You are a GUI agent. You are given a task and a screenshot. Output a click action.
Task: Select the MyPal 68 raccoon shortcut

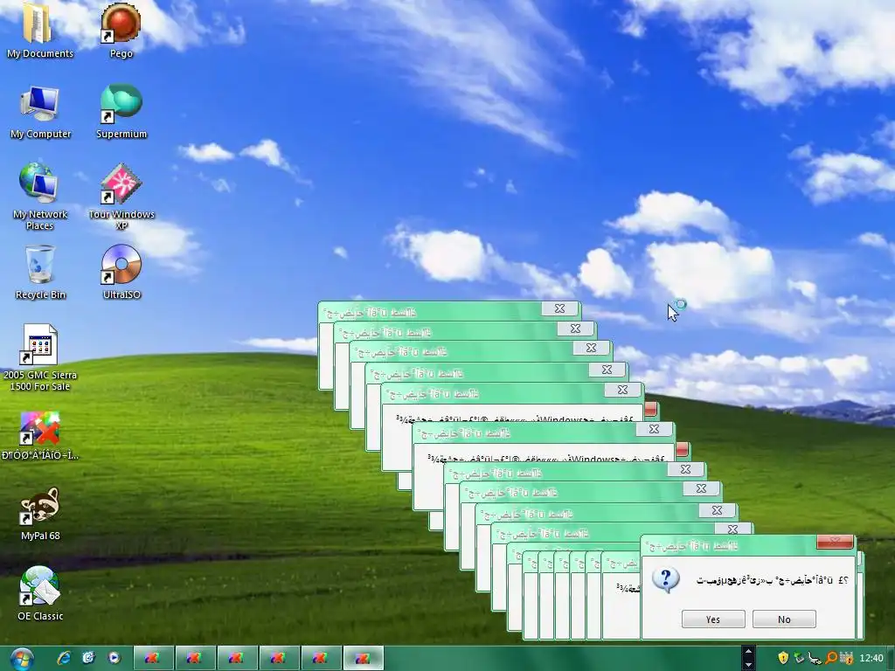[38, 506]
